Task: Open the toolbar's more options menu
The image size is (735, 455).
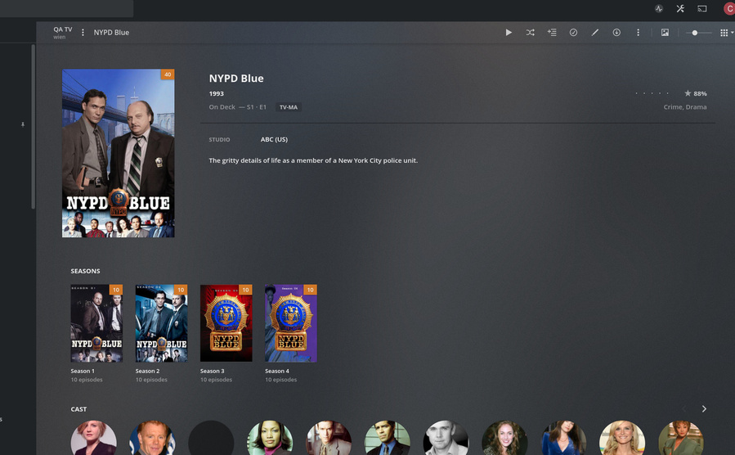Action: 638,33
